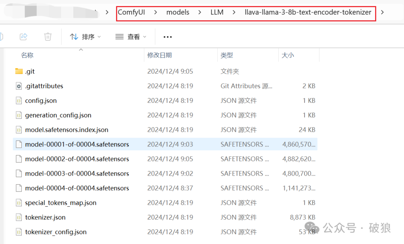This screenshot has height=244, width=404.
Task: Sort by Type (类型) column header
Action: pyautogui.click(x=227, y=55)
